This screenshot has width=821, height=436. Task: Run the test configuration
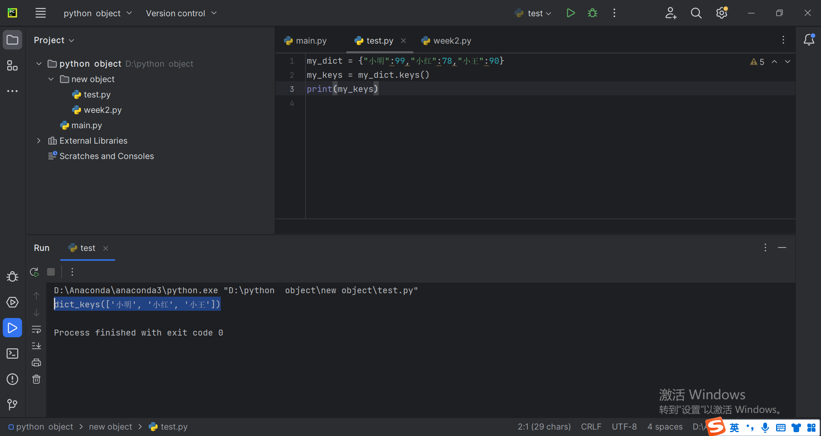tap(570, 13)
